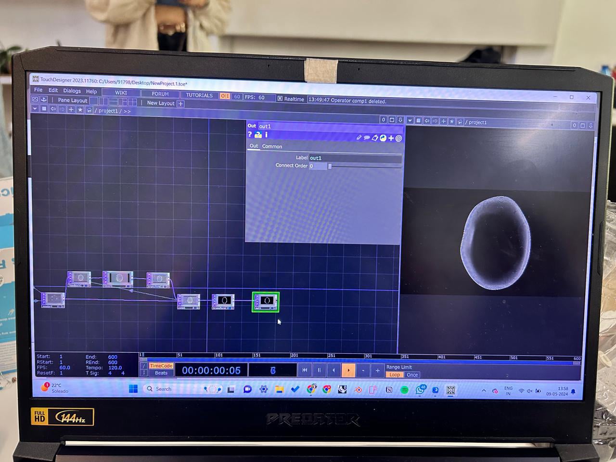Enable Loop range limit
Image resolution: width=616 pixels, height=462 pixels.
tap(395, 374)
